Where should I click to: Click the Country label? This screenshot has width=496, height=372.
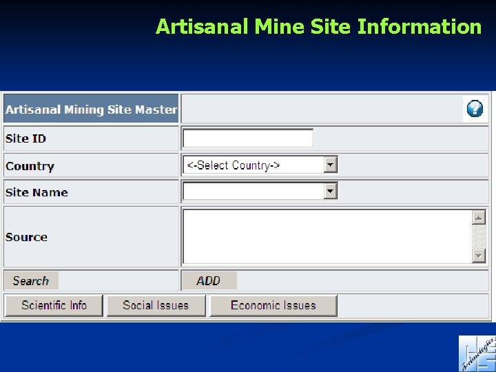(x=30, y=166)
